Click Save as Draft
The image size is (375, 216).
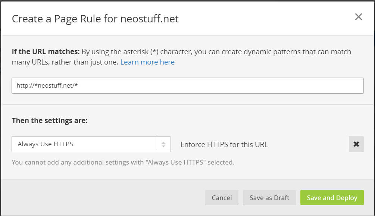coord(269,198)
